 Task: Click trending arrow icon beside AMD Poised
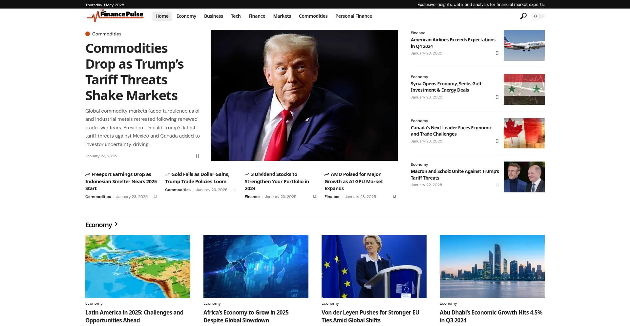(x=327, y=174)
